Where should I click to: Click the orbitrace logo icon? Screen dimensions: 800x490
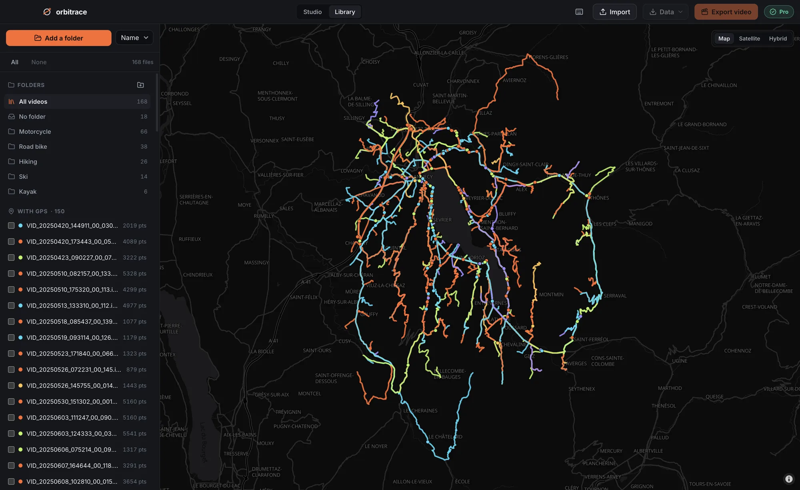tap(47, 12)
